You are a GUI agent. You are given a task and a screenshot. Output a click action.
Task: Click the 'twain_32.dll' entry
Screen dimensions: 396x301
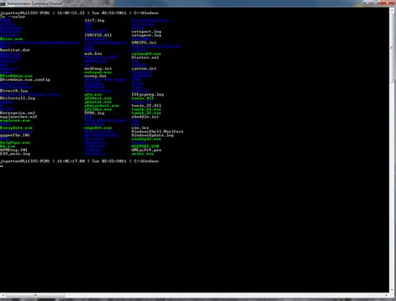click(146, 106)
